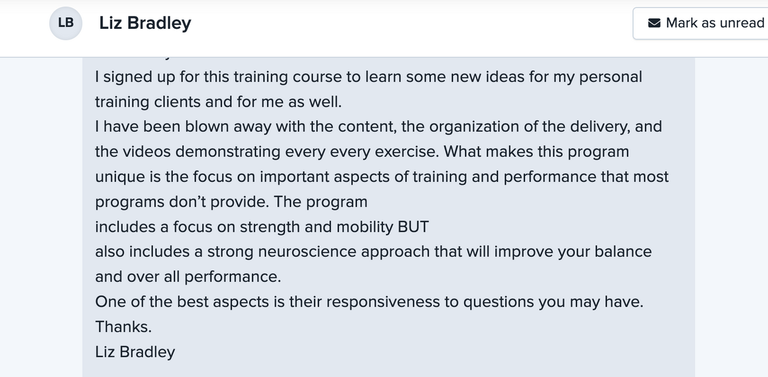768x377 pixels.
Task: Click the capitalized word "BUT"
Action: click(x=413, y=227)
